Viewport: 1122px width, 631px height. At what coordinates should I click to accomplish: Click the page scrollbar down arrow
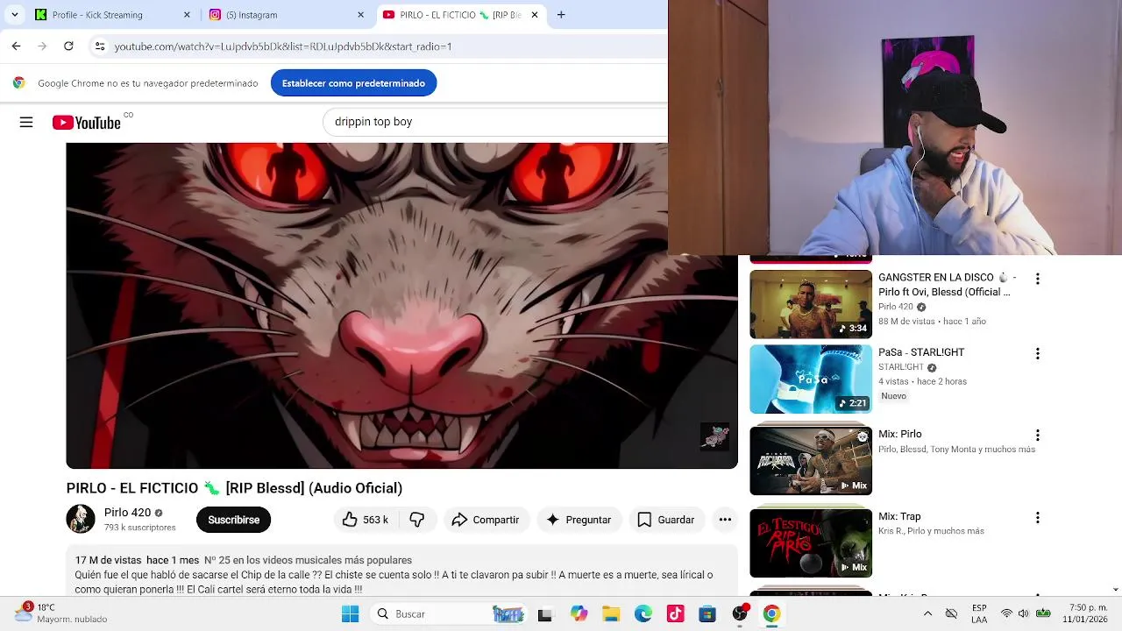coord(1115,591)
